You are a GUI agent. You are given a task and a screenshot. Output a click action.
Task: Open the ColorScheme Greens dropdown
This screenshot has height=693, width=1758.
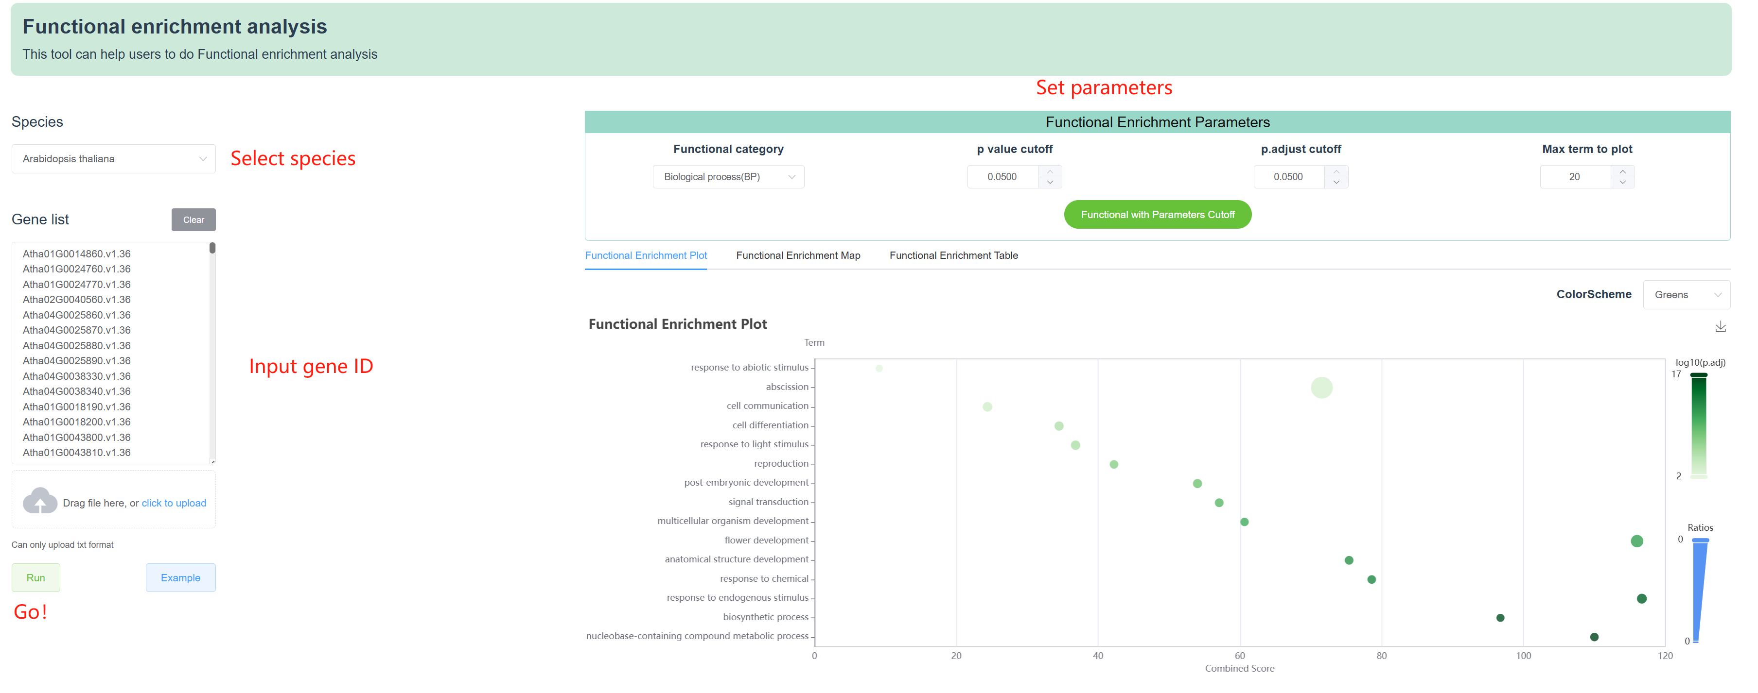(x=1686, y=295)
